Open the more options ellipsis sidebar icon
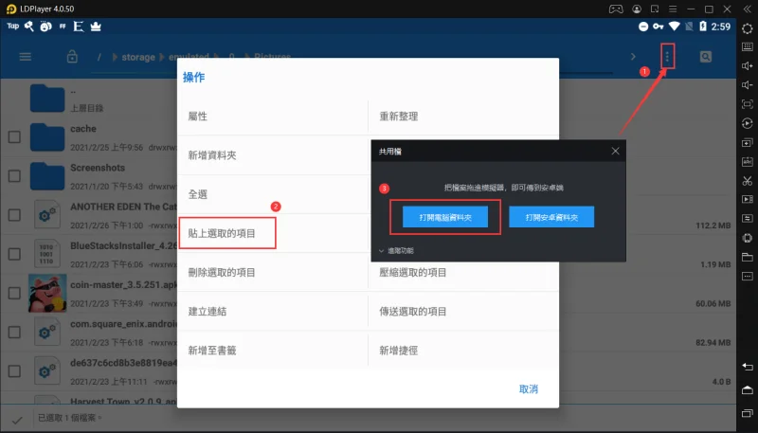The image size is (758, 433). click(x=748, y=276)
